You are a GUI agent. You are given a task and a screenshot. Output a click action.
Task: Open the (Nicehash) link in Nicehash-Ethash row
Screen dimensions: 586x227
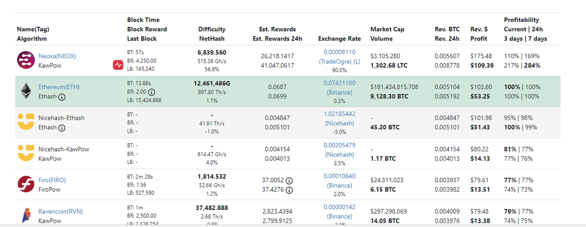[339, 124]
